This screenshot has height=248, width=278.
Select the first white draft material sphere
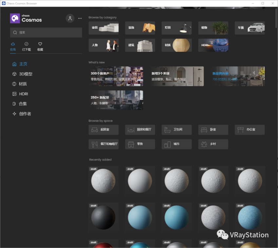click(x=103, y=181)
